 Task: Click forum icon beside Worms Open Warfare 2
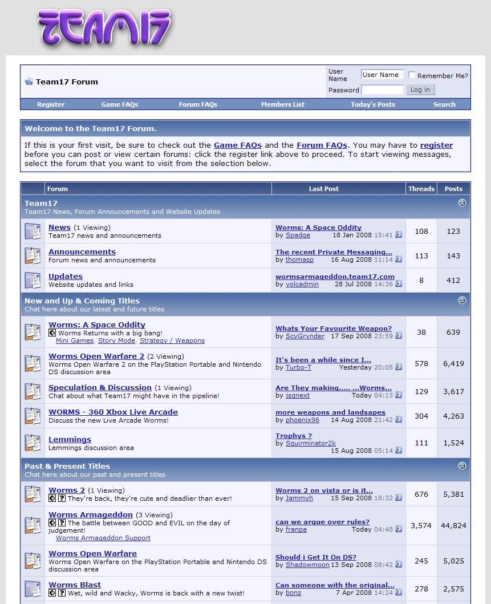click(x=33, y=364)
